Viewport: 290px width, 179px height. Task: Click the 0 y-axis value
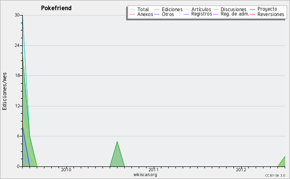pyautogui.click(x=18, y=166)
